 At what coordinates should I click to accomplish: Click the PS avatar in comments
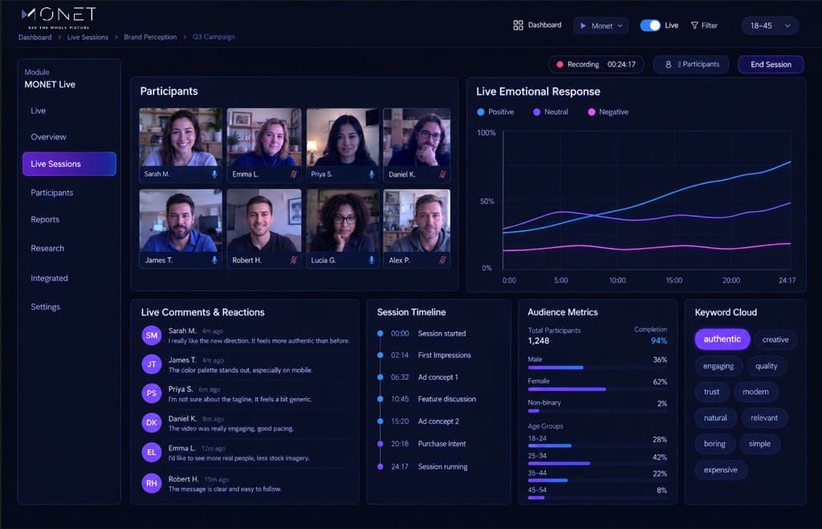[152, 393]
